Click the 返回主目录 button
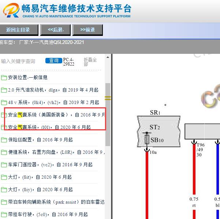 pos(18,30)
